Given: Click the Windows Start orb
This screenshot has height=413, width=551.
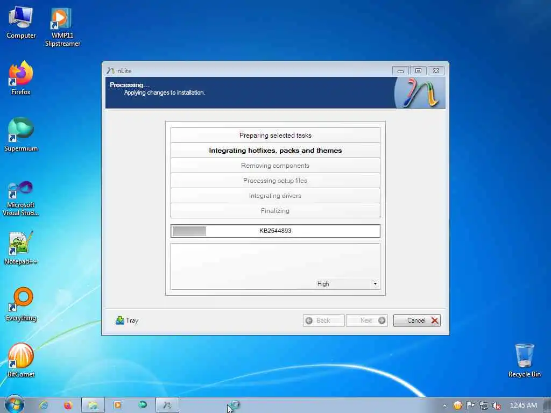Looking at the screenshot, I should coord(15,405).
